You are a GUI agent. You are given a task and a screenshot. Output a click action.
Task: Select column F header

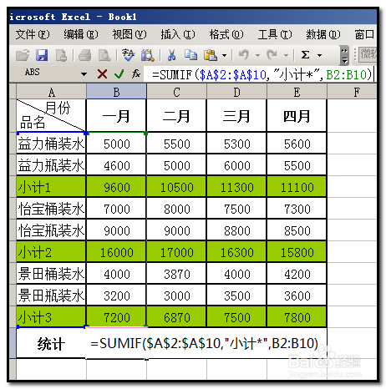click(x=353, y=92)
